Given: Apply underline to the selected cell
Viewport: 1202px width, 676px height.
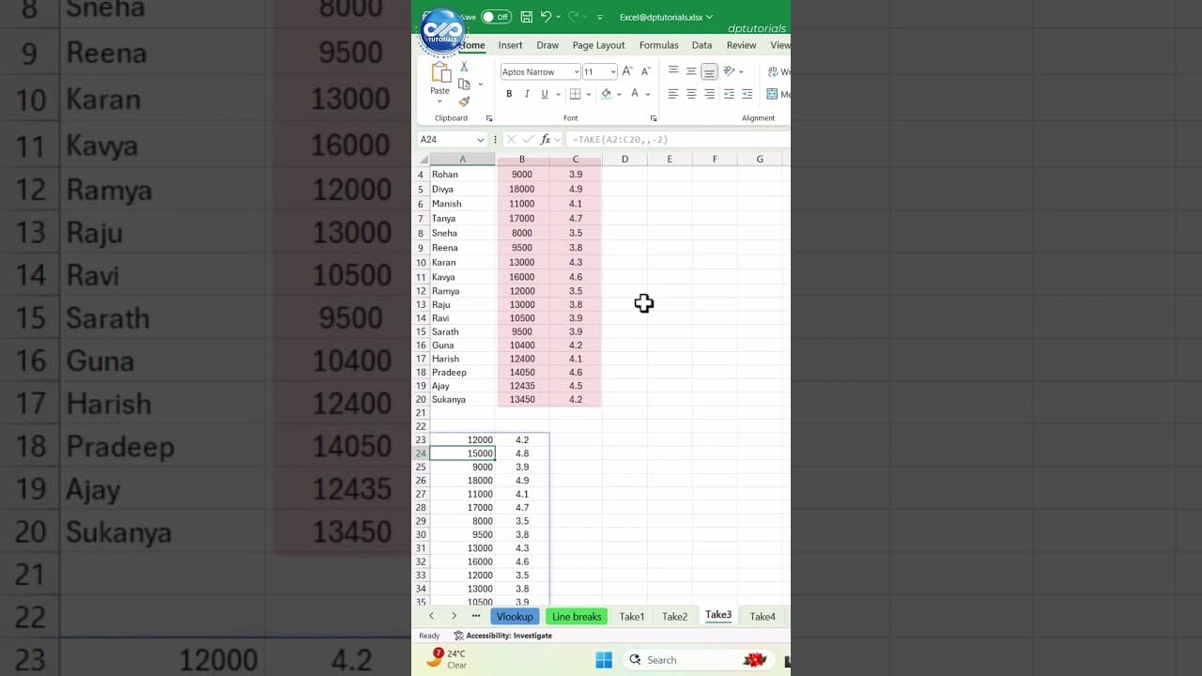Looking at the screenshot, I should click(x=545, y=94).
